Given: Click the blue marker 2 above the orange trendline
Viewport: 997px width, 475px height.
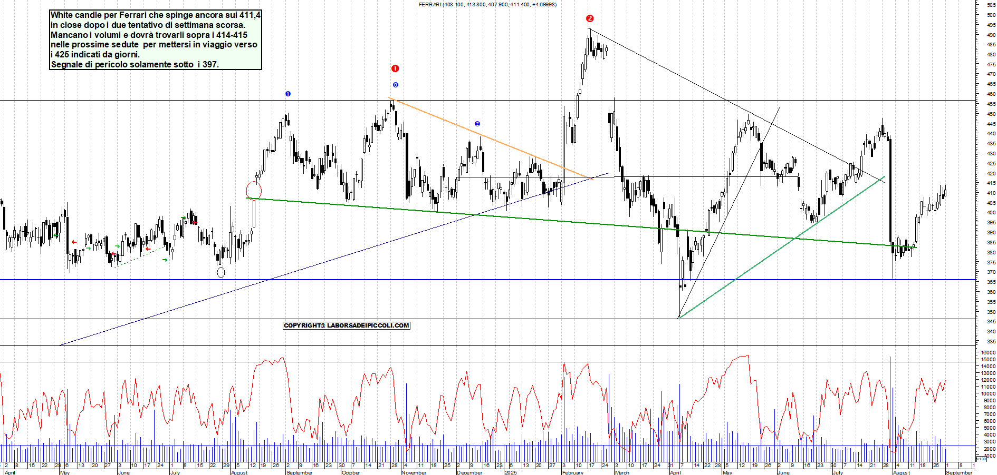Looking at the screenshot, I should click(x=477, y=124).
